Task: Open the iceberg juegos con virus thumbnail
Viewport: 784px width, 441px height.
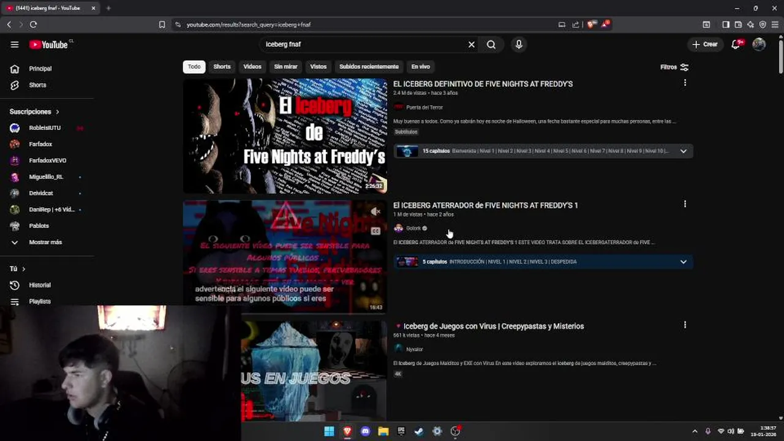Action: click(x=314, y=371)
